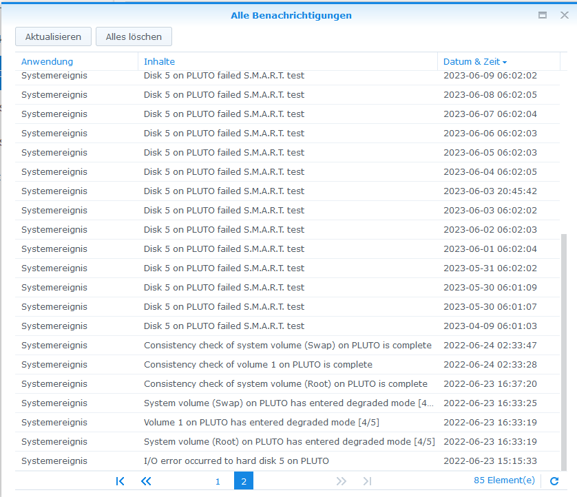Viewport: 577px width, 497px height.
Task: Select S.M.A.R.T. failure row dated 2023-06-03 06:02:02
Action: 287,211
